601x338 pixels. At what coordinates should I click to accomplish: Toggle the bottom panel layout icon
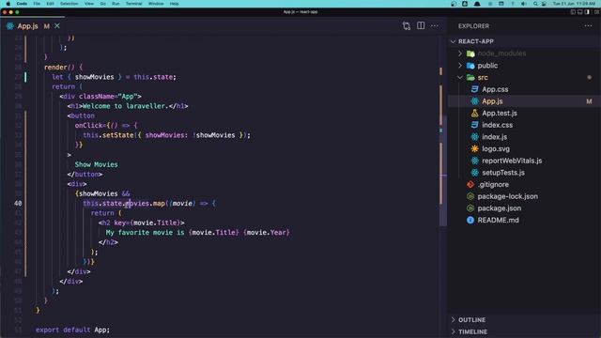(x=580, y=12)
